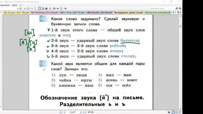Switch to tab 942- Русский ...2012 -160c.pdf
The height and width of the screenshot is (114, 203).
coord(16,13)
